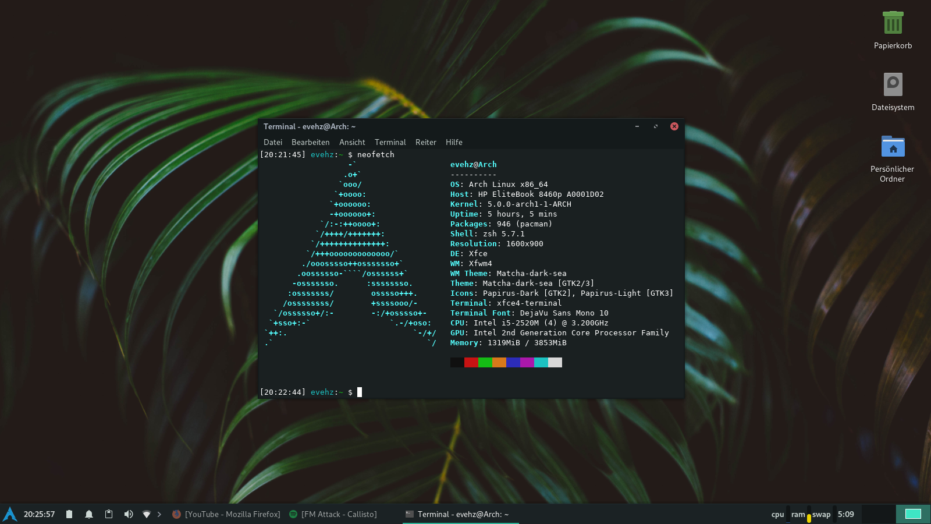Click the orange neofetch color block
Screen dimensions: 931x524
pos(499,362)
